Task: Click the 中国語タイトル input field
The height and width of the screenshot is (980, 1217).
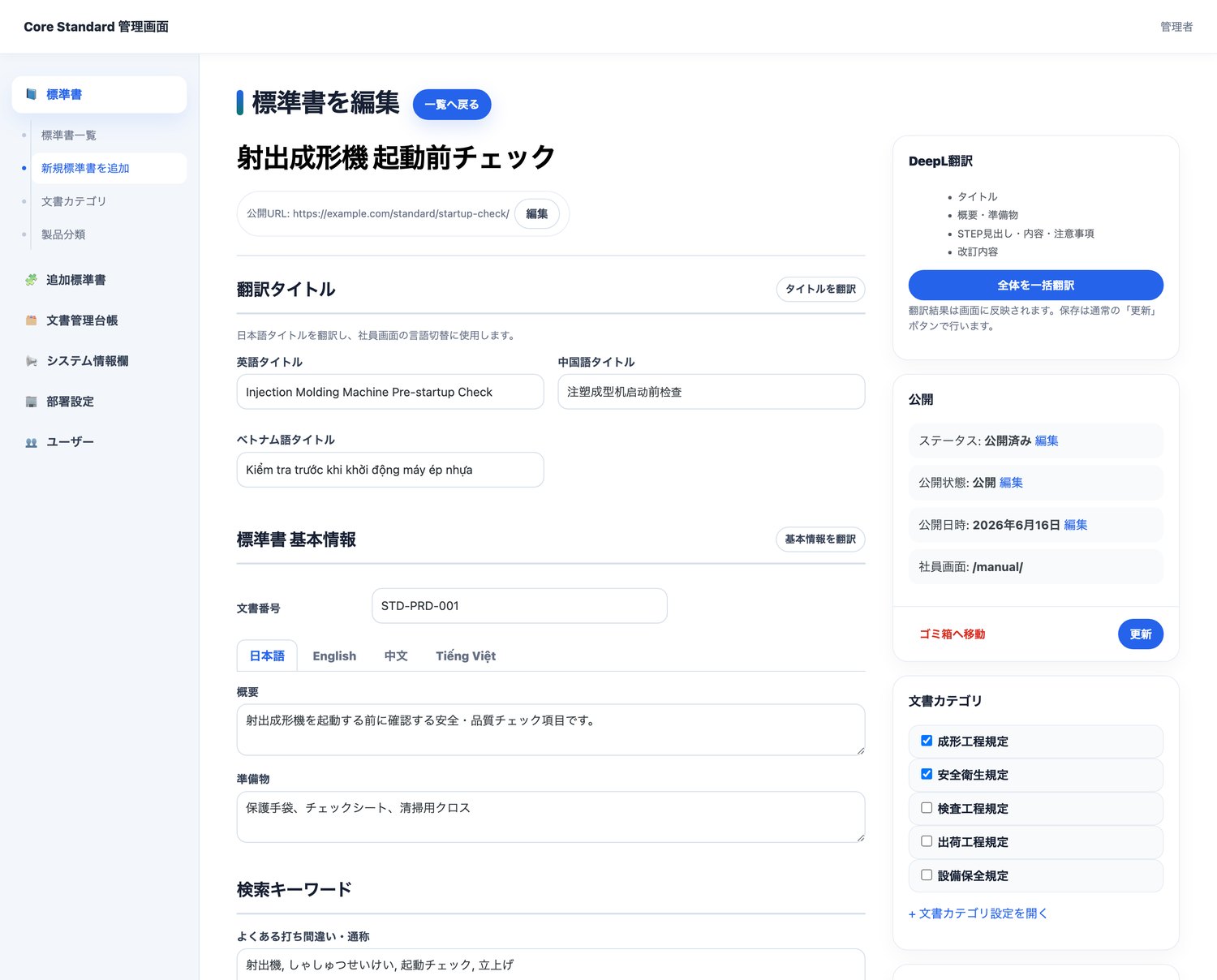Action: tap(712, 392)
